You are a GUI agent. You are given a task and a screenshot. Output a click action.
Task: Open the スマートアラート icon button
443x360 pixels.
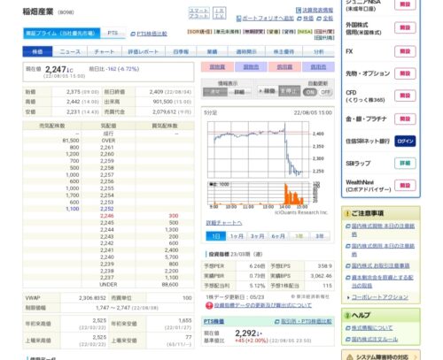199,13
